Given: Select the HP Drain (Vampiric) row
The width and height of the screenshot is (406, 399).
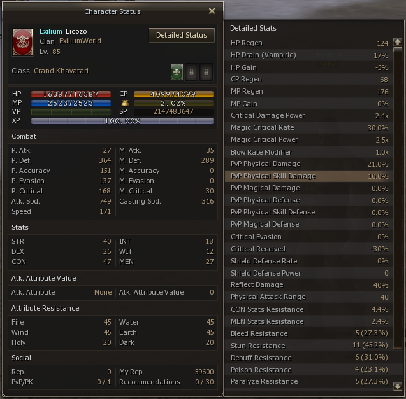Looking at the screenshot, I should (x=309, y=55).
